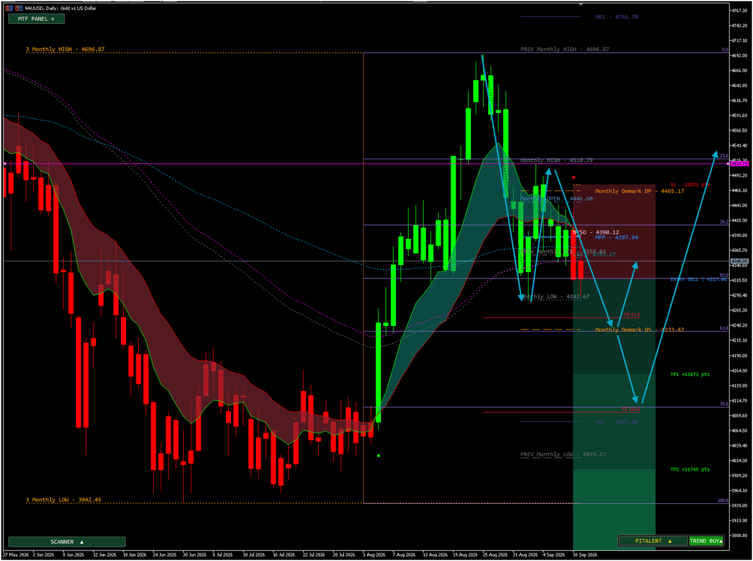Click the magenta 4510.79 price tag on the scale
Image resolution: width=753 pixels, height=561 pixels.
[x=738, y=164]
